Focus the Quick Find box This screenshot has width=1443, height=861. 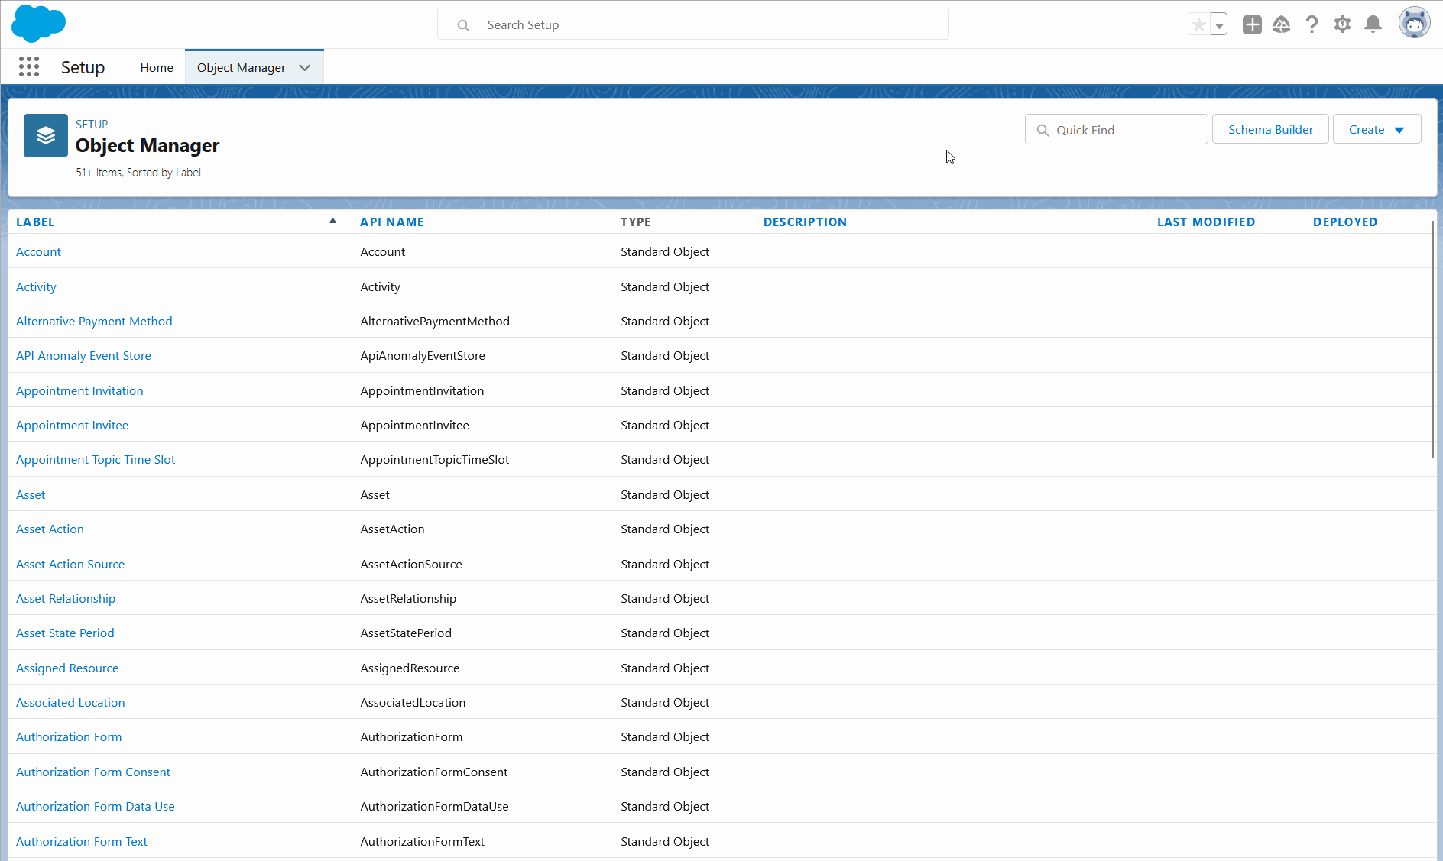[1116, 130]
